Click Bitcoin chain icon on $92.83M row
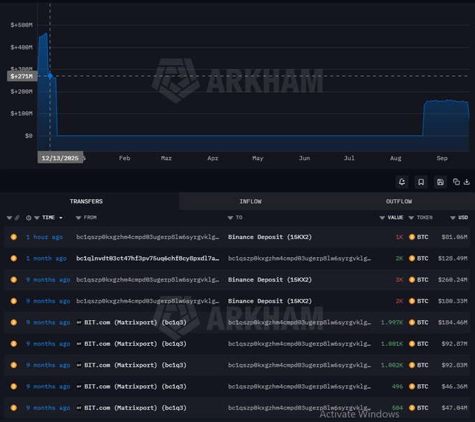475x422 pixels. pyautogui.click(x=14, y=365)
